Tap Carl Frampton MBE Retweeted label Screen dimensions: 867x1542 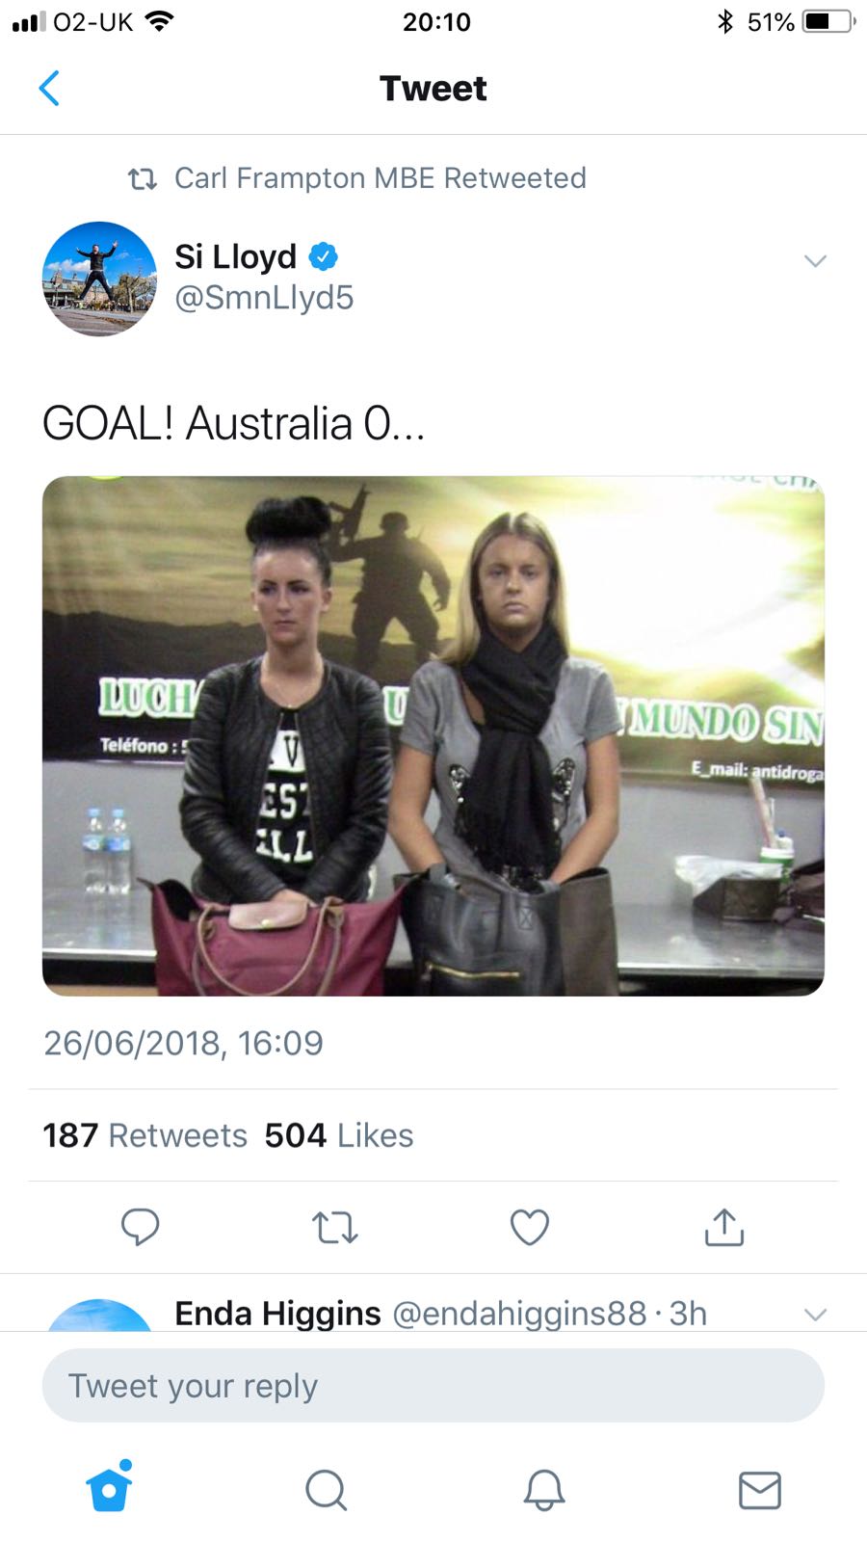[x=380, y=178]
